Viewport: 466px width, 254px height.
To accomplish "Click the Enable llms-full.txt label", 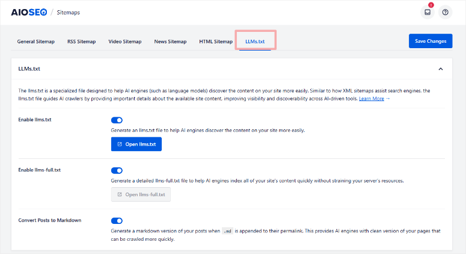I will point(40,170).
